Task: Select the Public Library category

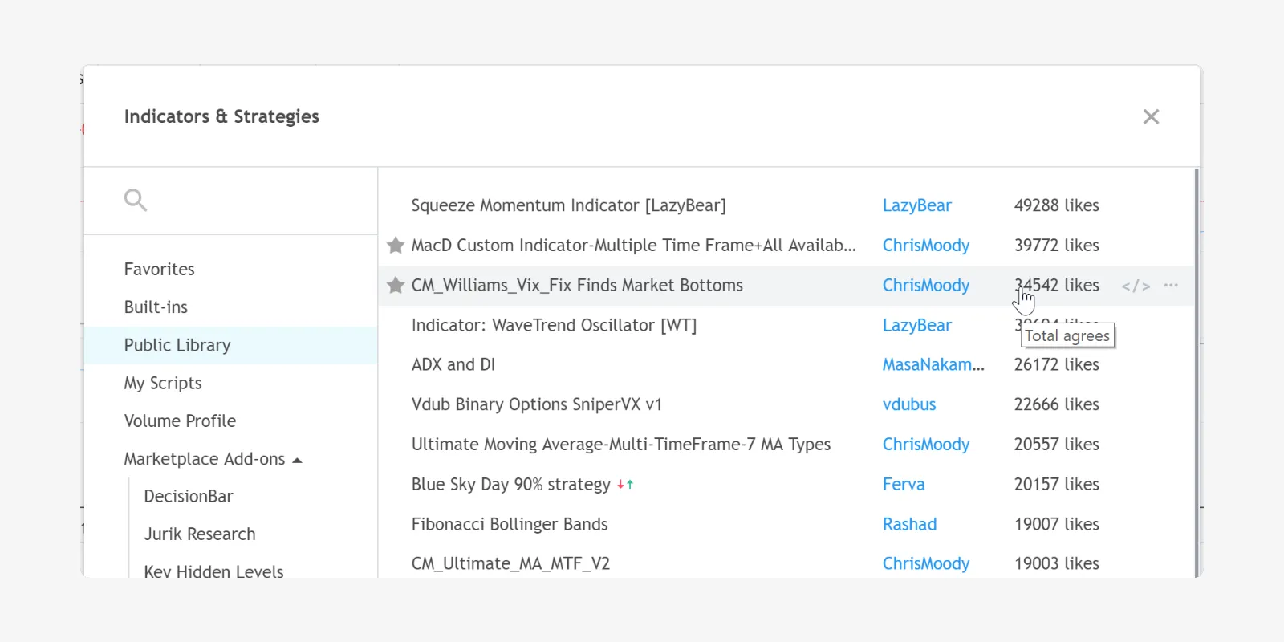Action: tap(177, 345)
